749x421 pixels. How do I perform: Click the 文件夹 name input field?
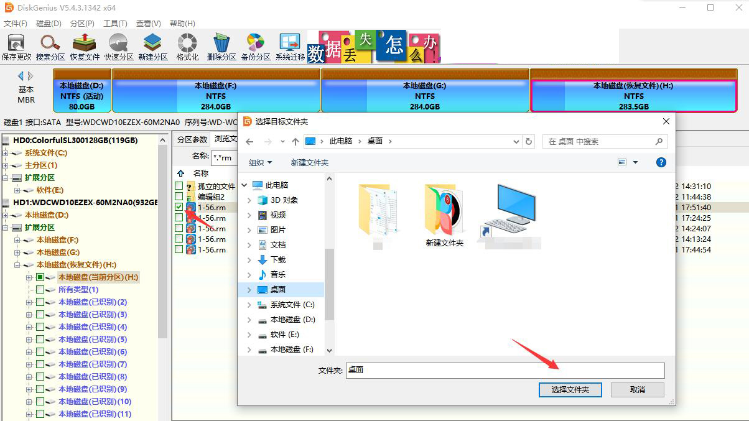coord(505,370)
